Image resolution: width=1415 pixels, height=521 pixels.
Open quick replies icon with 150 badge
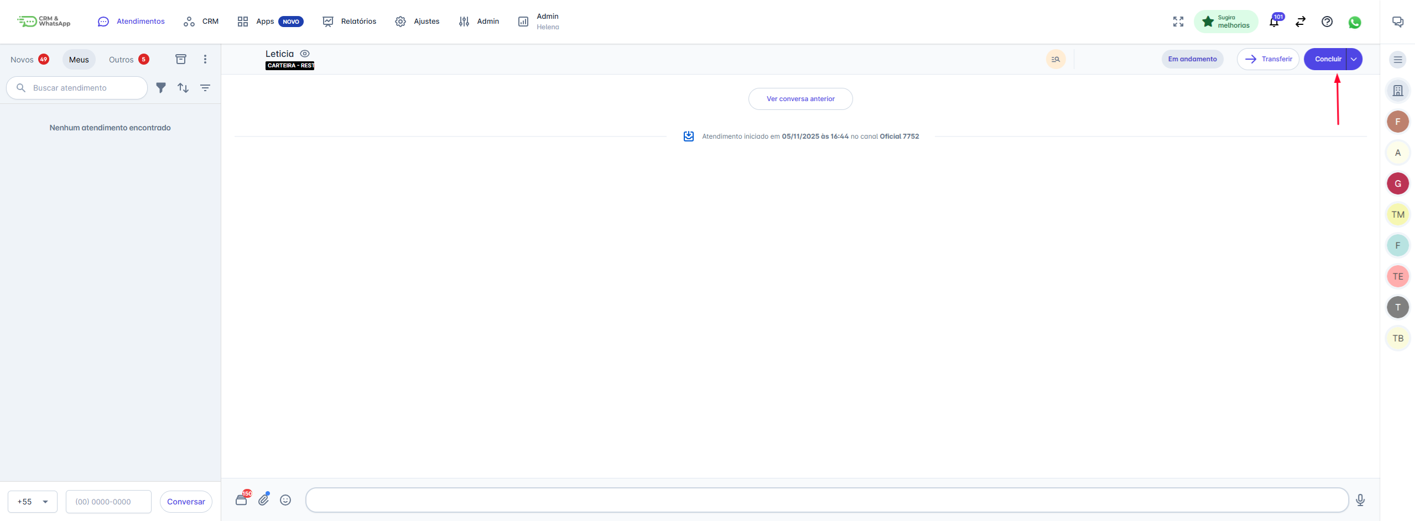[242, 499]
